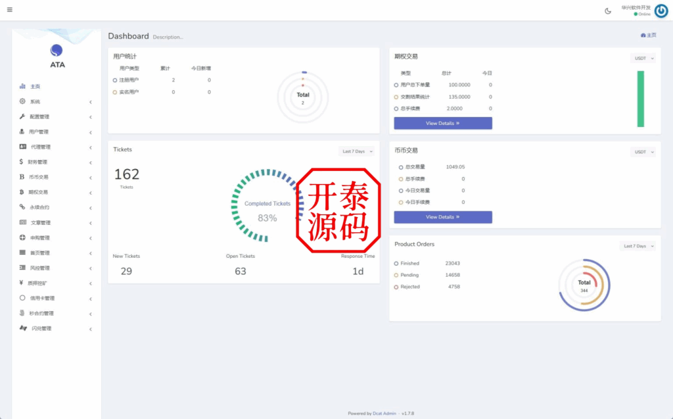Open the power avatar user menu

coord(661,11)
